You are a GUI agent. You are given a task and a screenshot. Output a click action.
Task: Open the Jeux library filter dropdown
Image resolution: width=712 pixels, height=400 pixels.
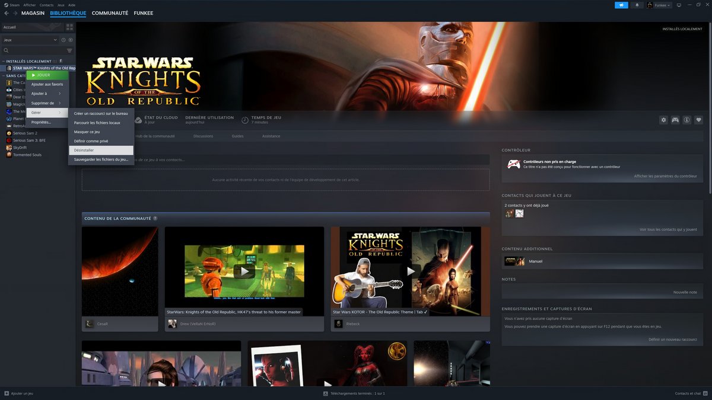pos(30,40)
